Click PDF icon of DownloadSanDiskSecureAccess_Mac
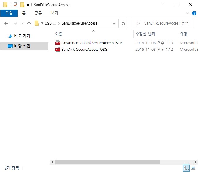The height and width of the screenshot is (172, 198). click(58, 43)
